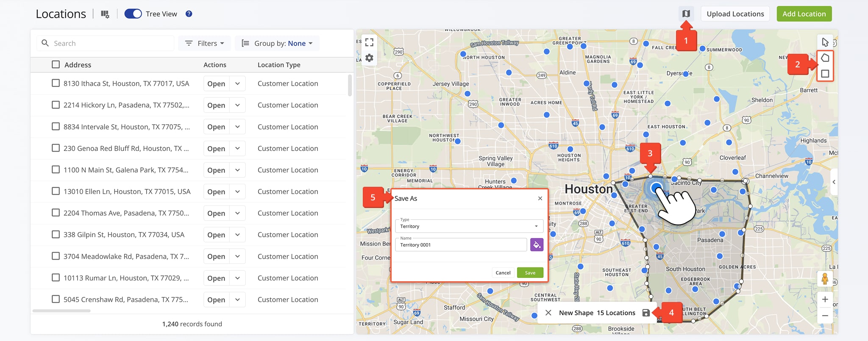Expand actions arrow for 3704 Meadowlake Rd

(237, 256)
